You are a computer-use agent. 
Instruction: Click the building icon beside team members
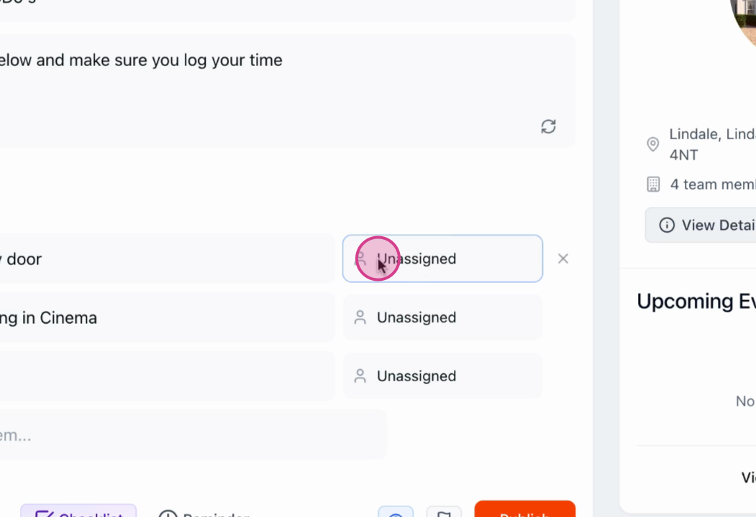(653, 185)
